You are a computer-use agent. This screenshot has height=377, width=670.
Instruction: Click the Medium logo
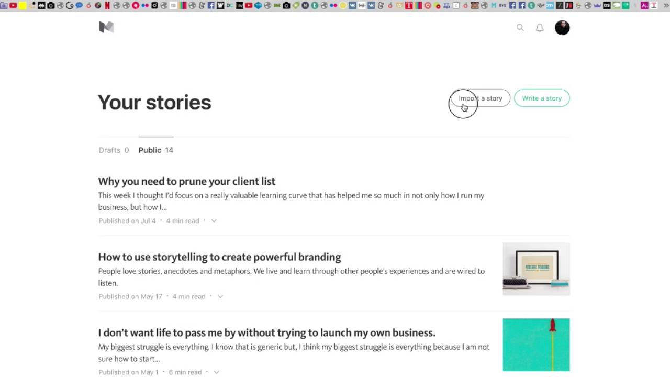pyautogui.click(x=106, y=27)
